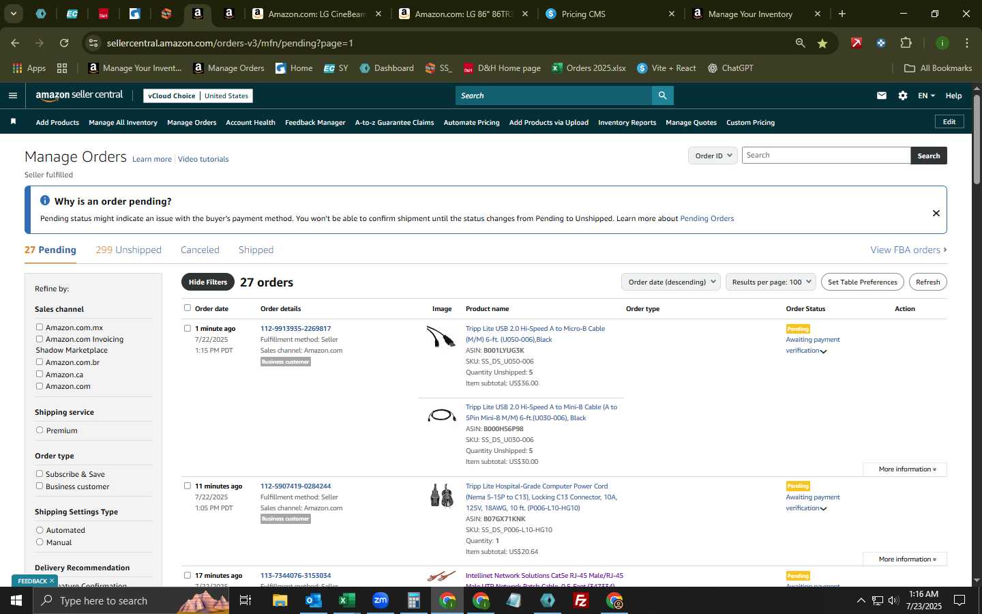The height and width of the screenshot is (614, 982).
Task: Open Account Health menu item
Action: (x=250, y=123)
